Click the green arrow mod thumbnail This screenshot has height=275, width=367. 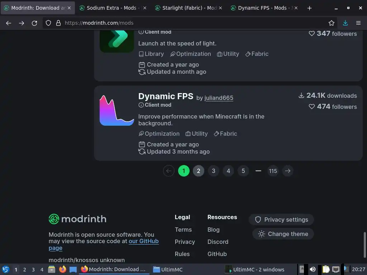[117, 41]
